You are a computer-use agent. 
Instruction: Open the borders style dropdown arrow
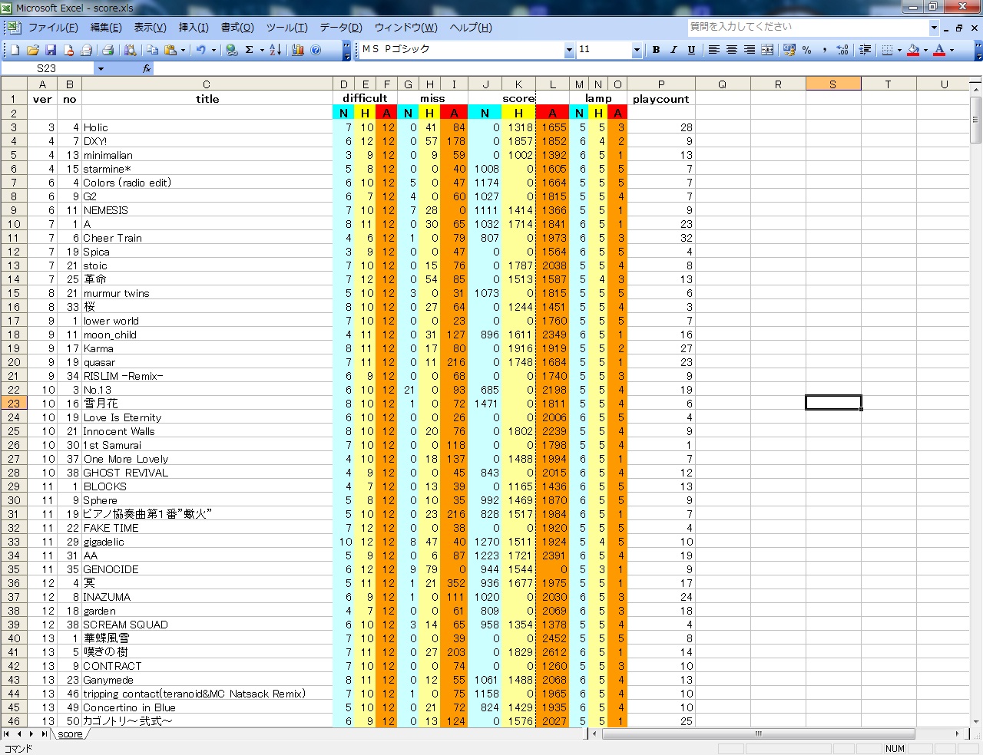(x=899, y=50)
